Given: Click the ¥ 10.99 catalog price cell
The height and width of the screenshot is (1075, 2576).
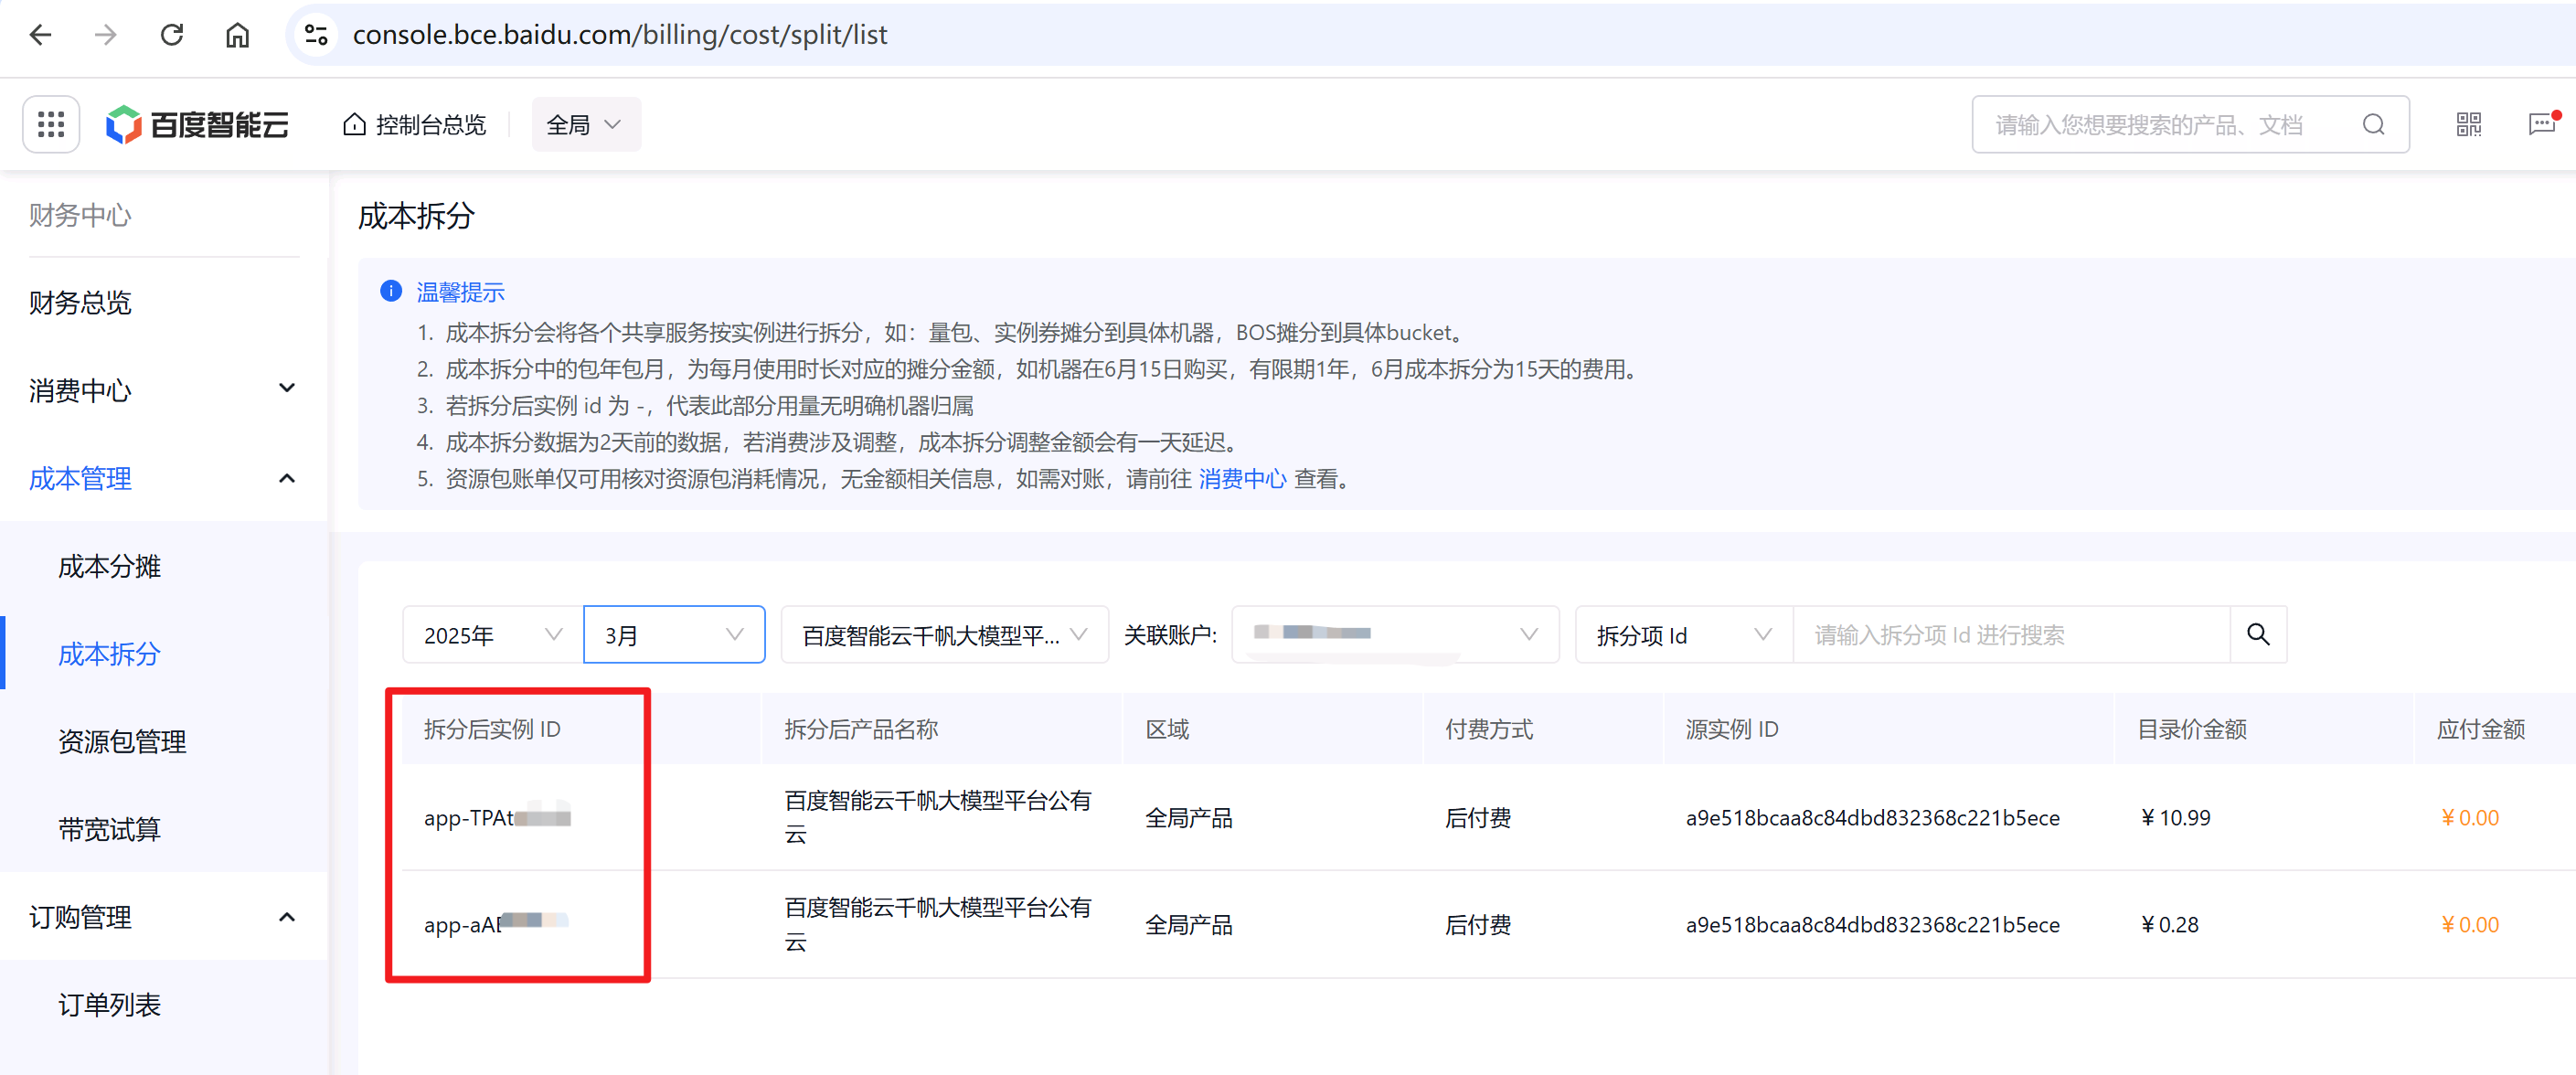Looking at the screenshot, I should (x=2176, y=817).
